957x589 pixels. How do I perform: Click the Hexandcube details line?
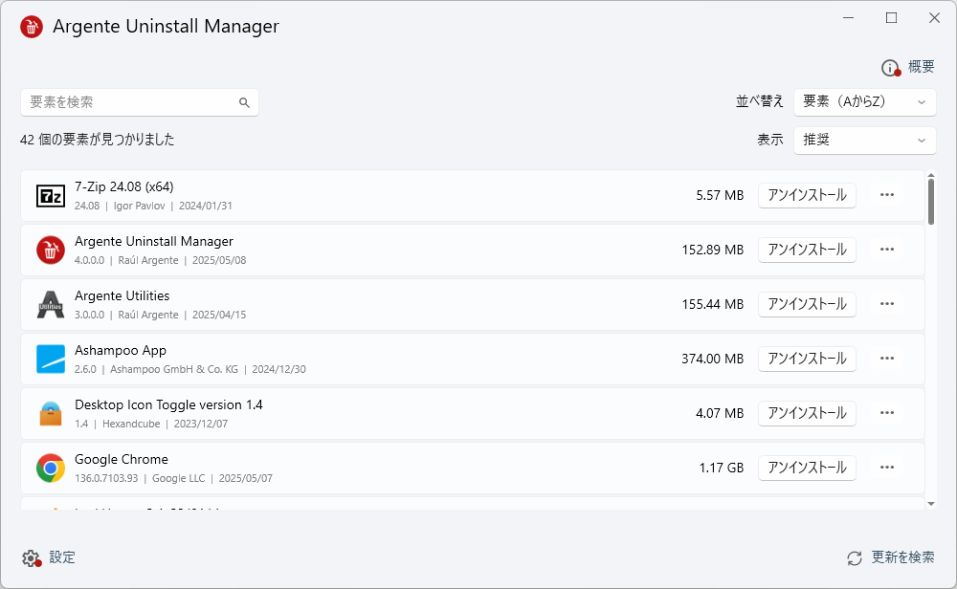point(151,424)
